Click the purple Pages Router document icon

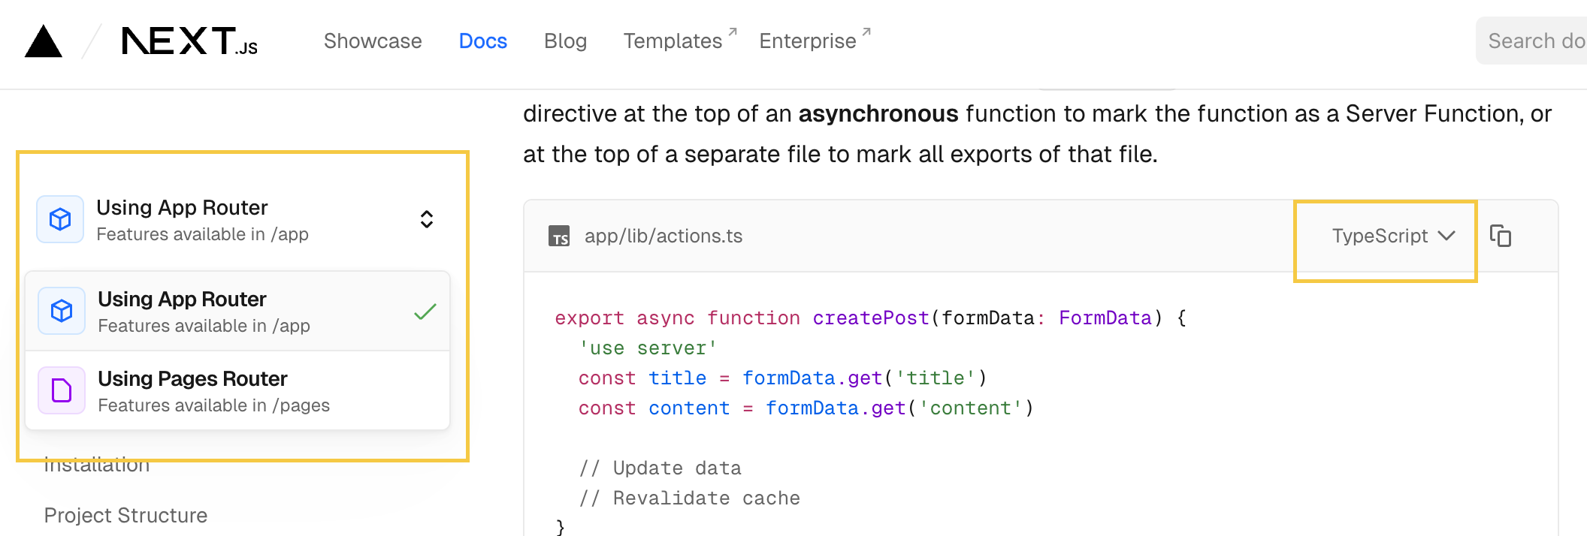click(x=62, y=390)
